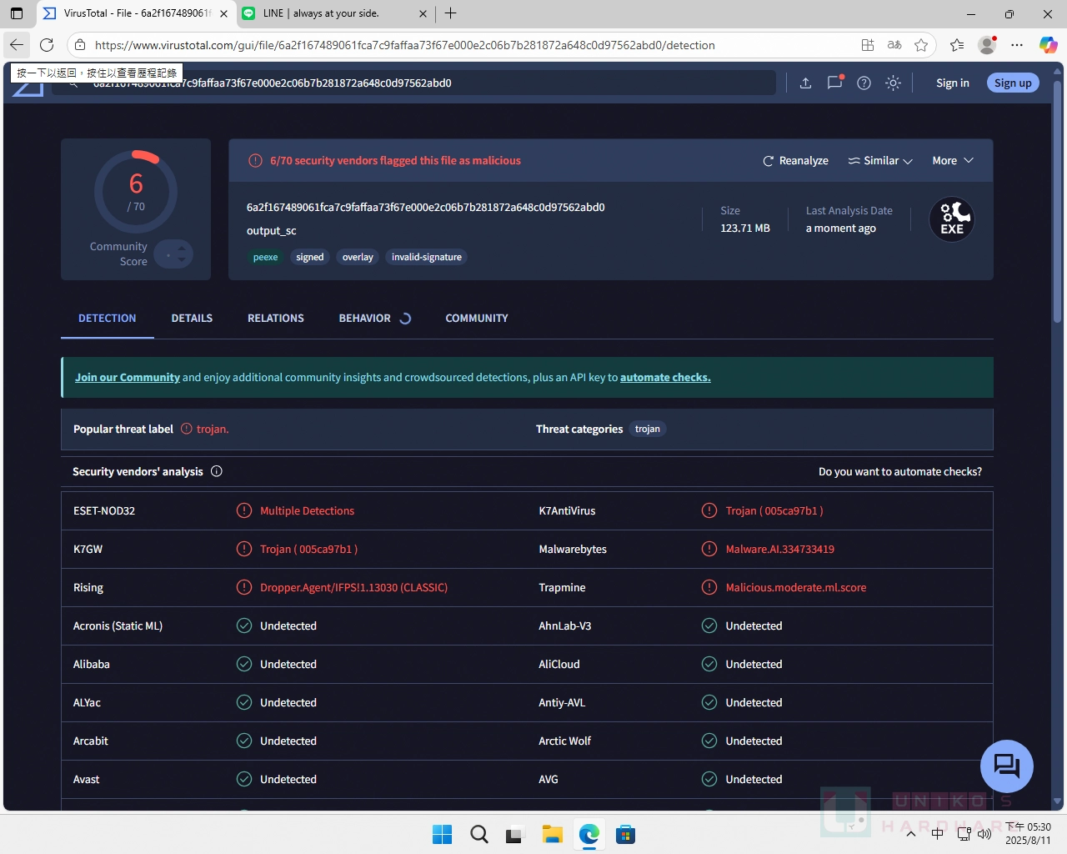The image size is (1067, 854).
Task: Expand the More dropdown
Action: [953, 160]
